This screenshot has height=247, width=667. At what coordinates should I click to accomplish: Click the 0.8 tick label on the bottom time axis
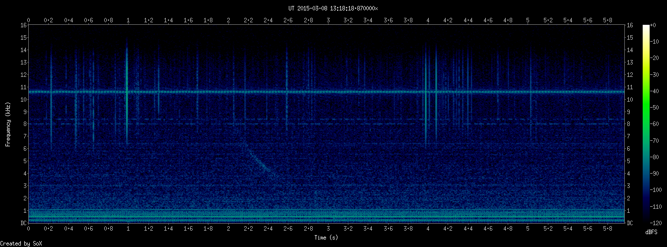click(x=108, y=229)
